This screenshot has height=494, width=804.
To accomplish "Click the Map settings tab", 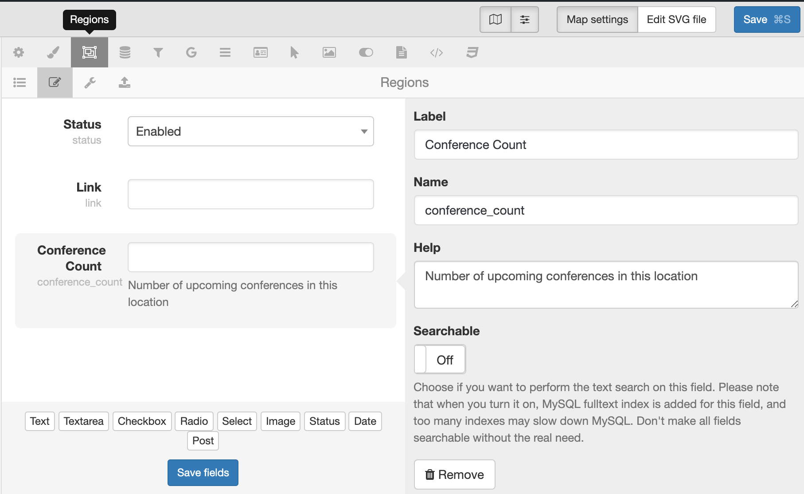I will 597,20.
